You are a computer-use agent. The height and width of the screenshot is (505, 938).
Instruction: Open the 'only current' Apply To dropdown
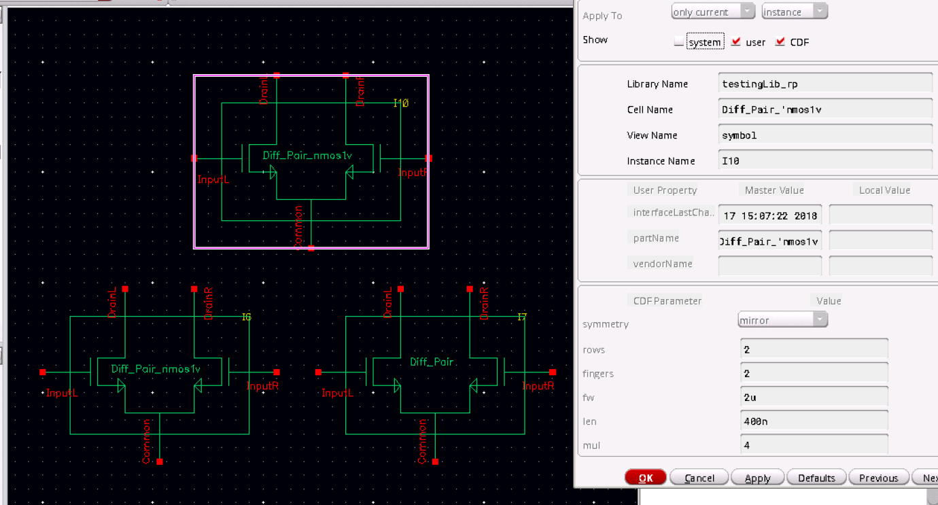coord(712,12)
